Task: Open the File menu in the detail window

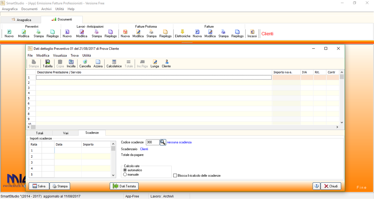Action: pos(30,56)
